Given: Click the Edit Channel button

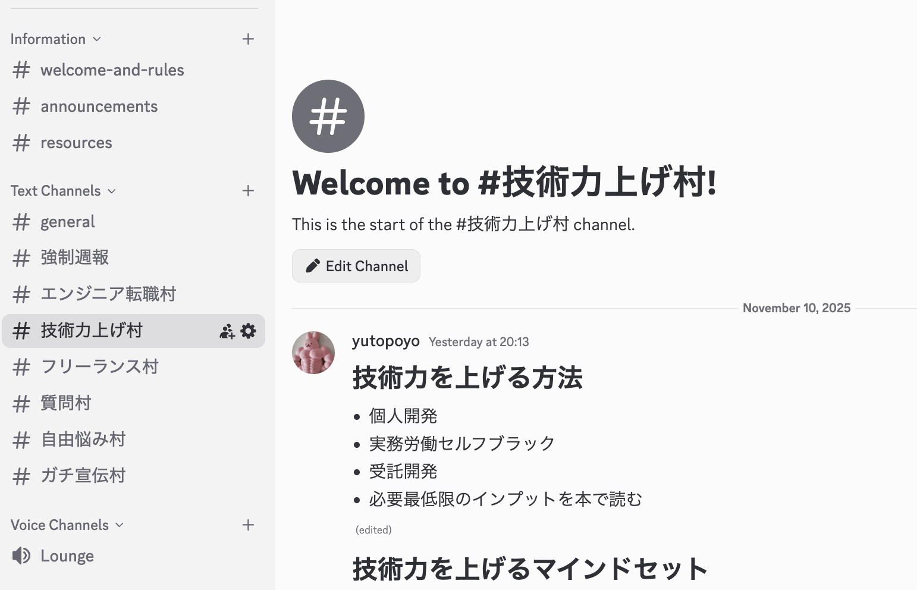Looking at the screenshot, I should pos(356,266).
